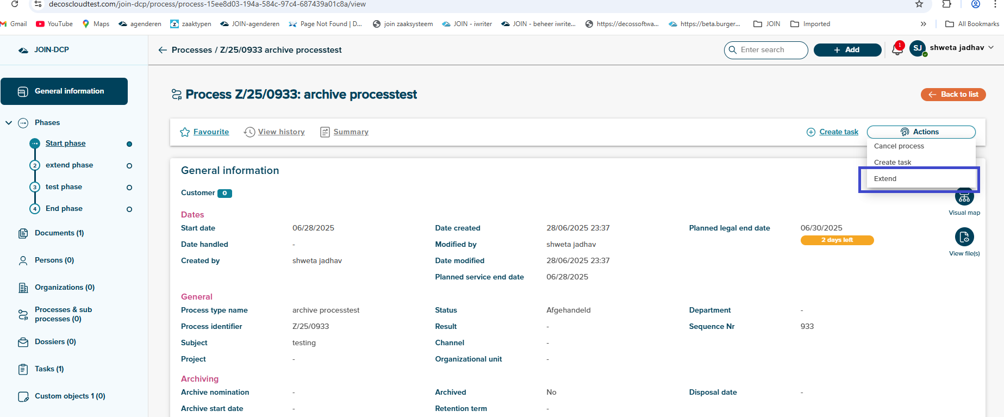Screen dimensions: 1004x417
Task: Select the End phase radio circle
Action: [x=129, y=209]
